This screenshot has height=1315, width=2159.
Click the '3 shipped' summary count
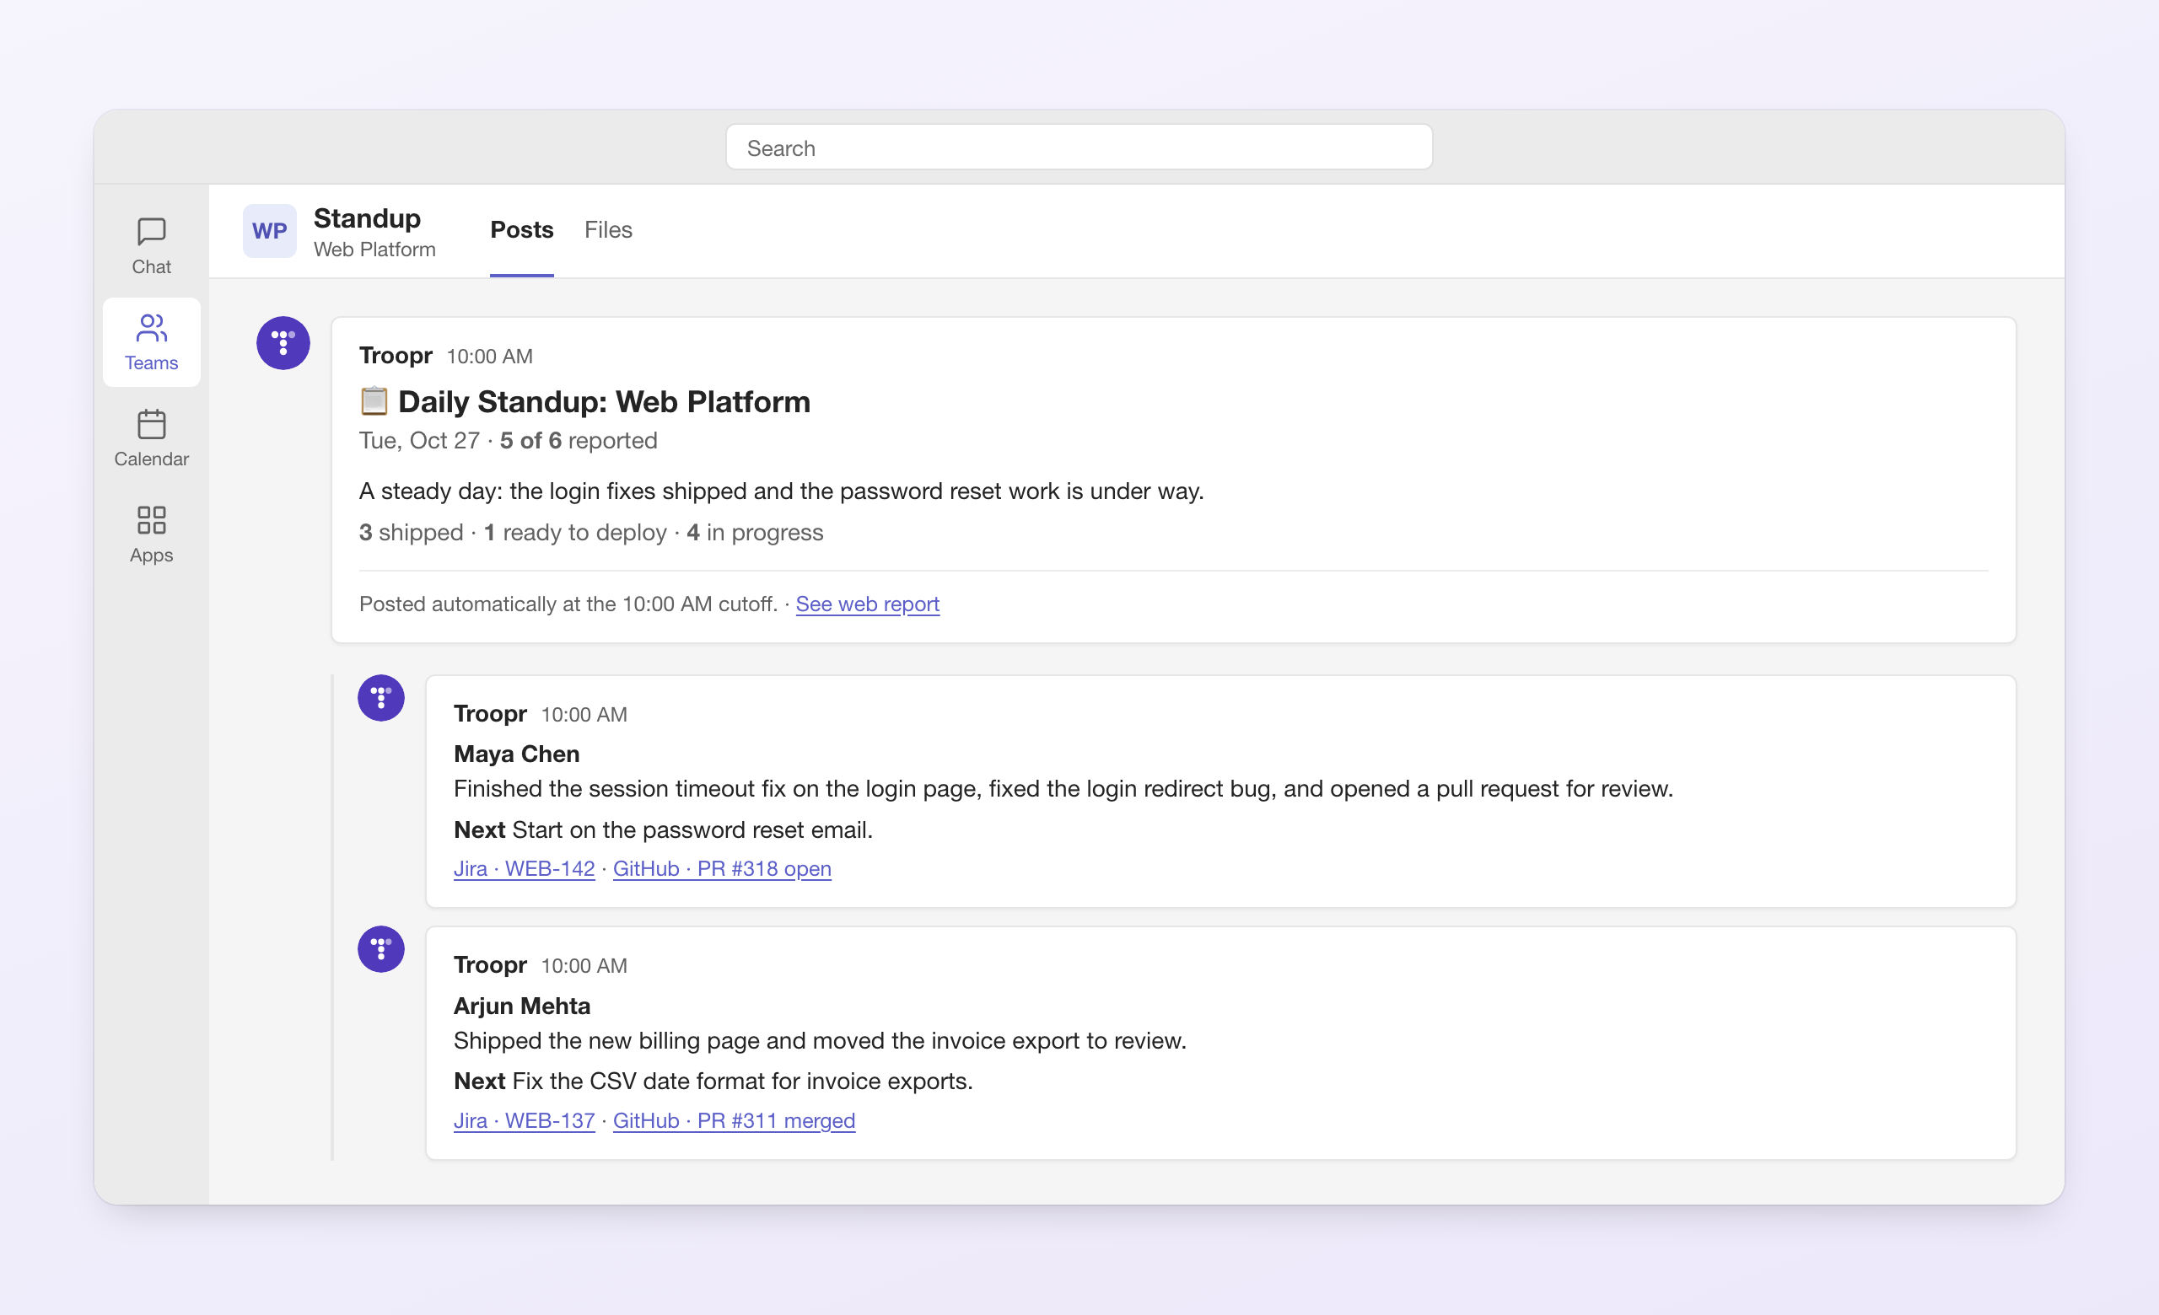(411, 532)
